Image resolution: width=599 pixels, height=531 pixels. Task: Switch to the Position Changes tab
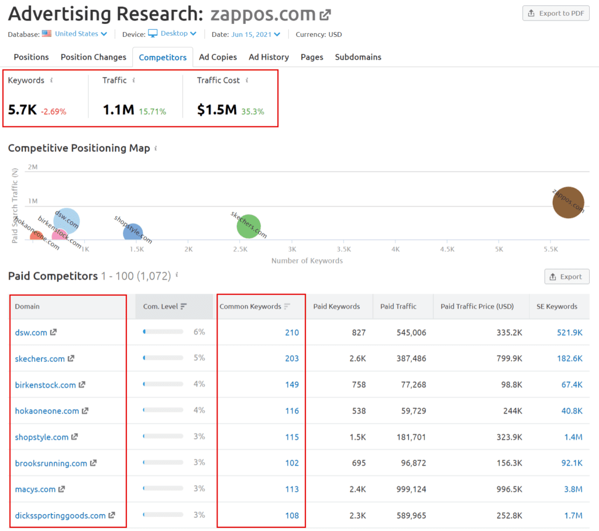94,57
